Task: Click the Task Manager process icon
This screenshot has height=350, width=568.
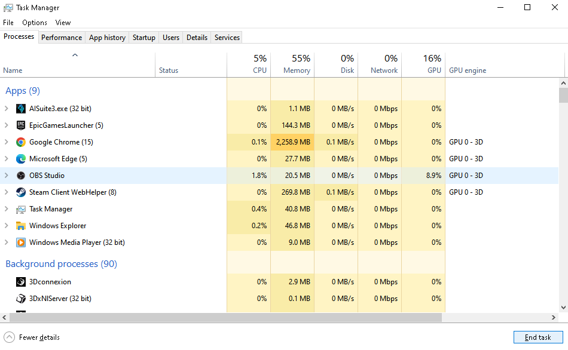Action: coord(21,209)
